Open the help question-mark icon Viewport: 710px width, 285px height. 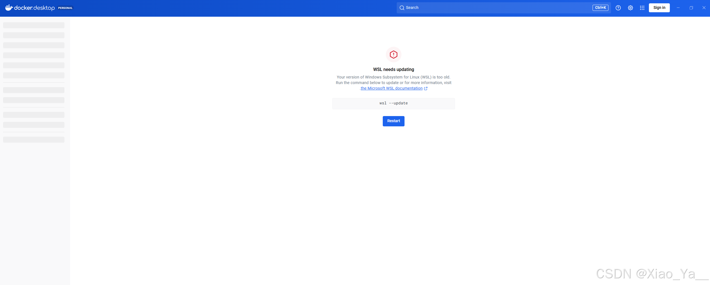click(x=618, y=8)
